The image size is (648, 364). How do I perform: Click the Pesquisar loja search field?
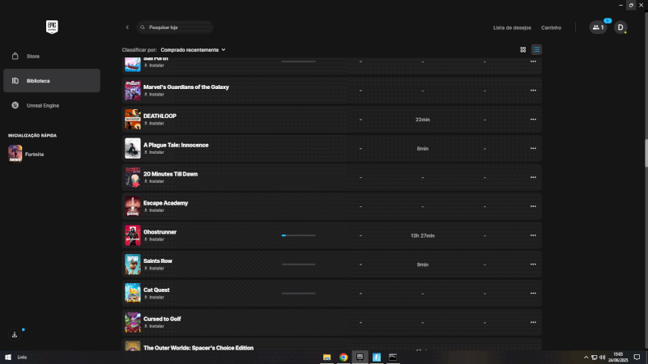click(175, 28)
